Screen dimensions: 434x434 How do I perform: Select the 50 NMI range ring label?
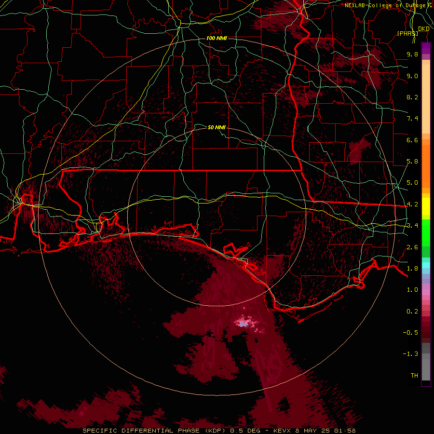coord(217,127)
